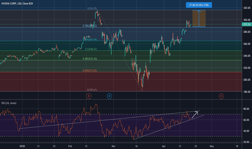Image resolution: width=252 pixels, height=149 pixels.
Task: Select the 0.382(232.42) Fibonacci level label
Action: (90, 59)
